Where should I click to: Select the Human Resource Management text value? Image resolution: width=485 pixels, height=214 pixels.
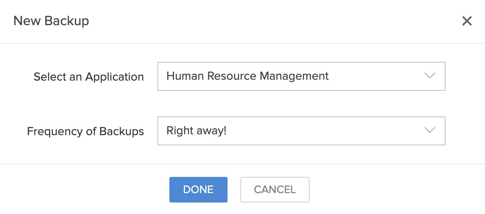pos(247,76)
